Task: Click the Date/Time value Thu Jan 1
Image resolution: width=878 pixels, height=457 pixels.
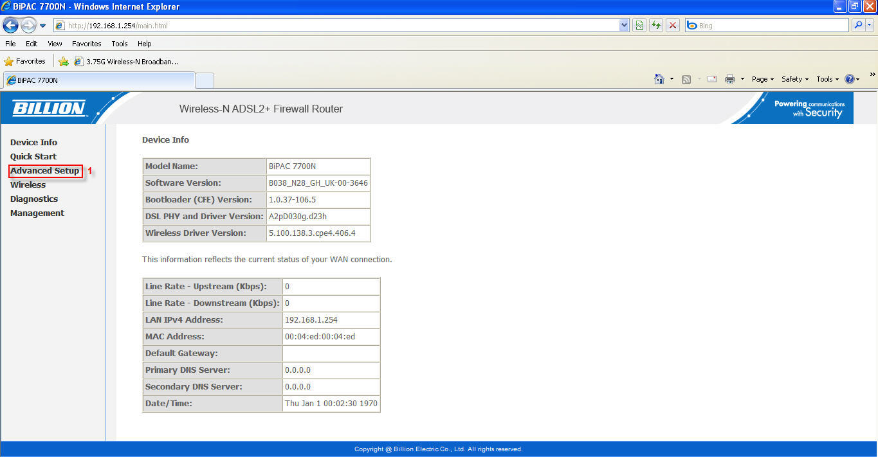Action: [331, 404]
